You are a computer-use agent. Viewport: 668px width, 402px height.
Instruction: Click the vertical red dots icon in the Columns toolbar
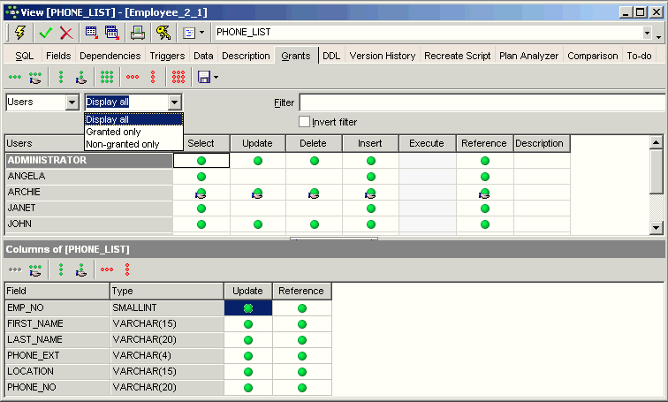(x=127, y=269)
